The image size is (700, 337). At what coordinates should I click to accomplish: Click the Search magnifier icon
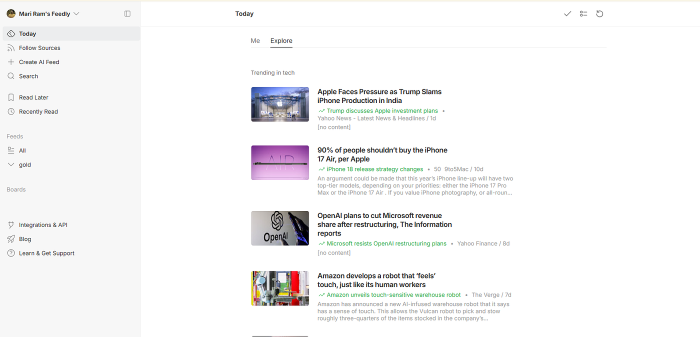pos(11,76)
